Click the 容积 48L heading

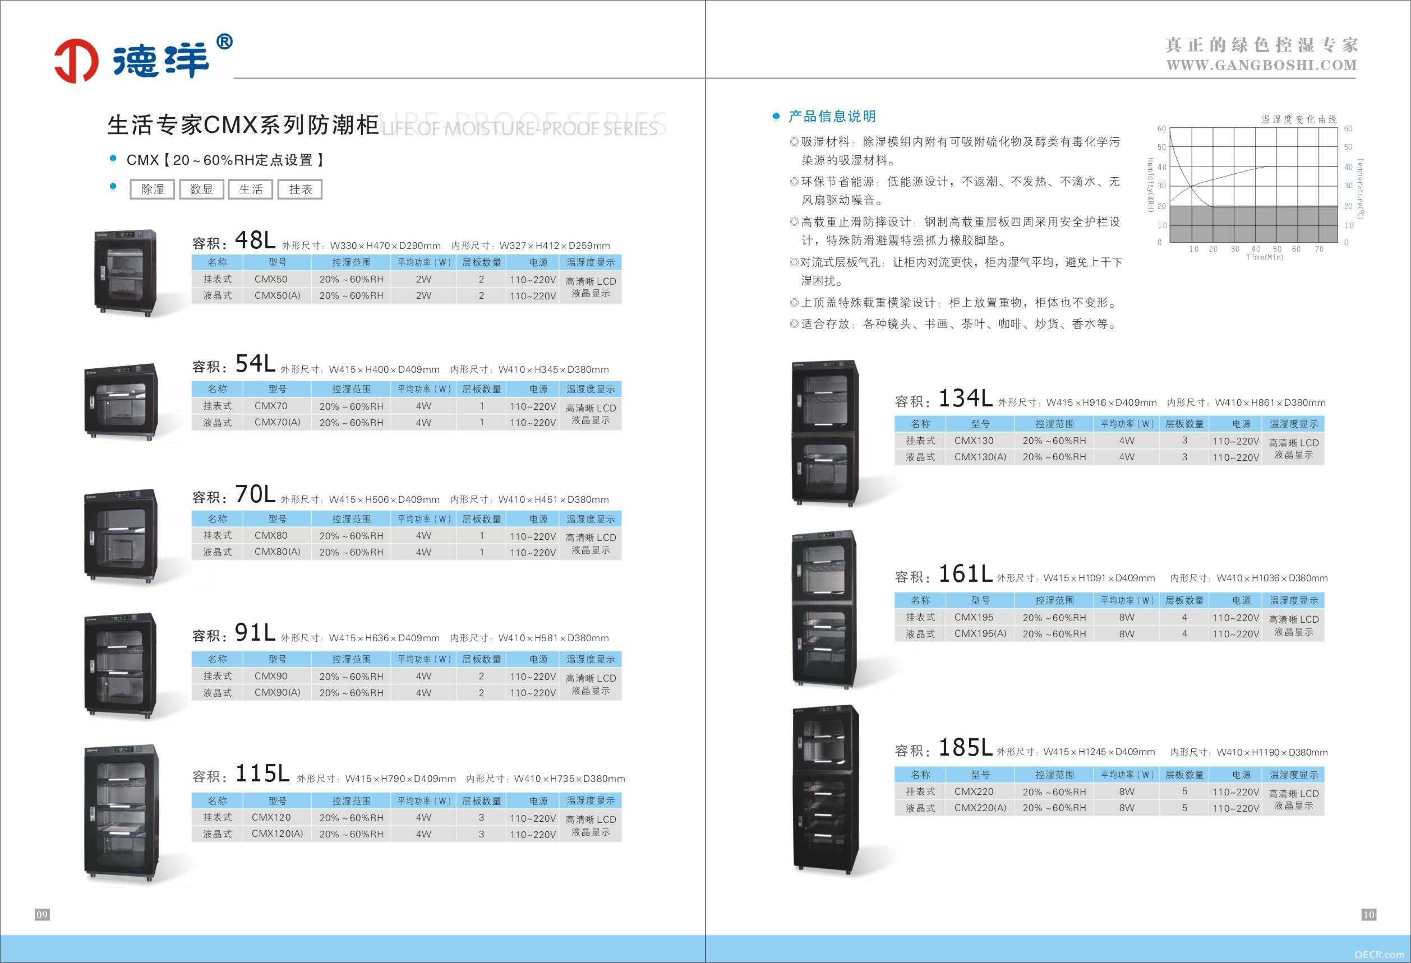click(x=234, y=241)
